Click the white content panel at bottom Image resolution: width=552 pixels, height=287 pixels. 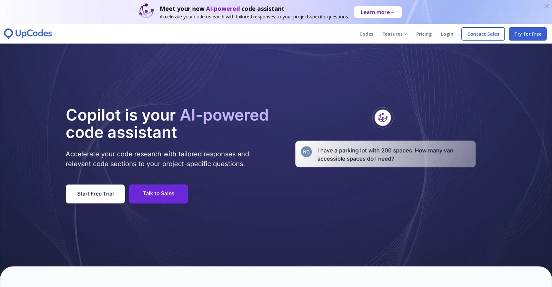coord(276,277)
